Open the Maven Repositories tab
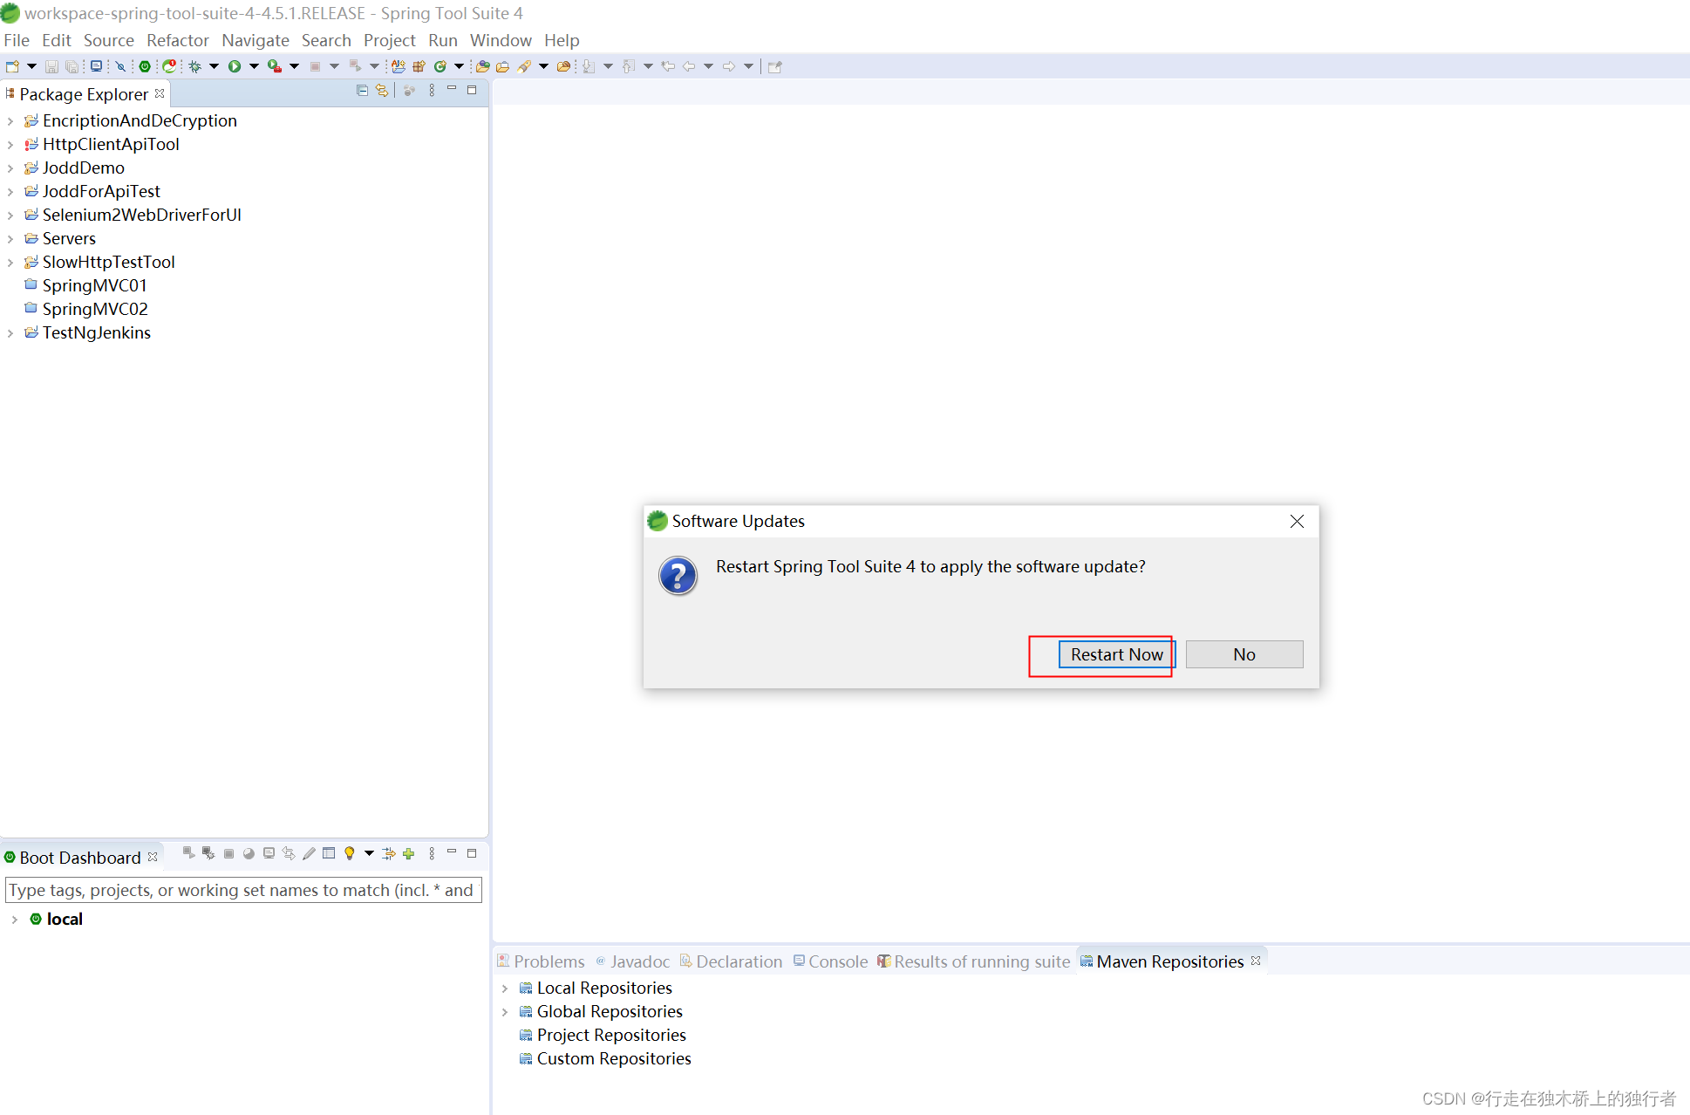This screenshot has height=1115, width=1690. [x=1170, y=961]
